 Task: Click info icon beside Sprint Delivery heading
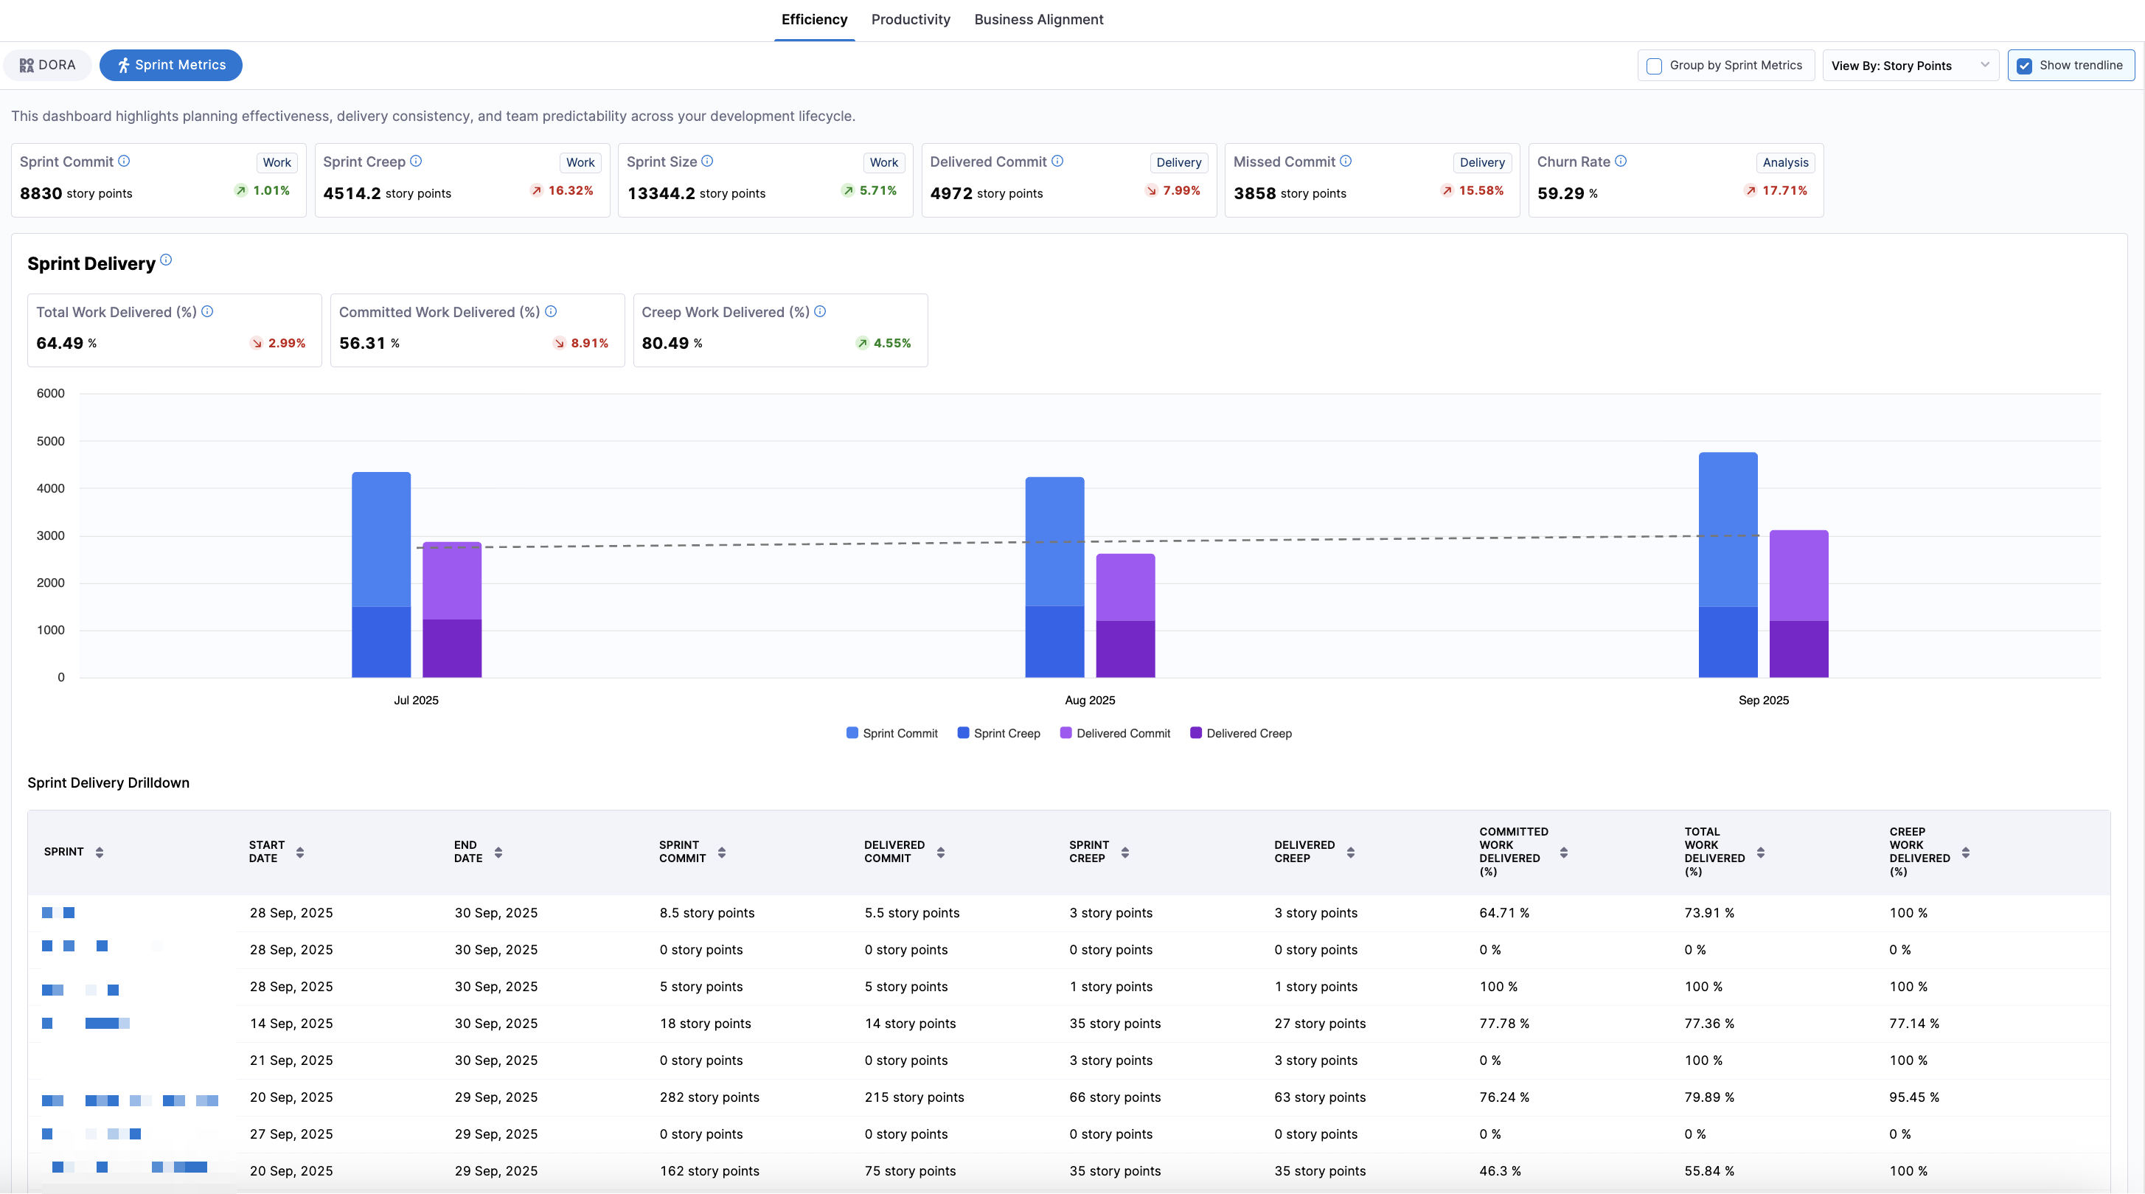[x=166, y=260]
